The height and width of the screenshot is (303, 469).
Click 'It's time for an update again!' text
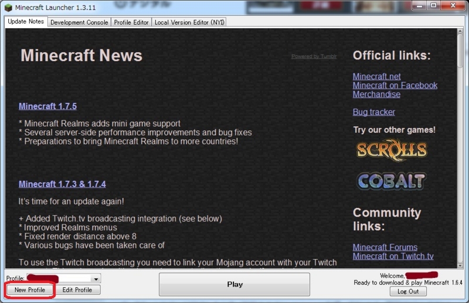tap(71, 201)
